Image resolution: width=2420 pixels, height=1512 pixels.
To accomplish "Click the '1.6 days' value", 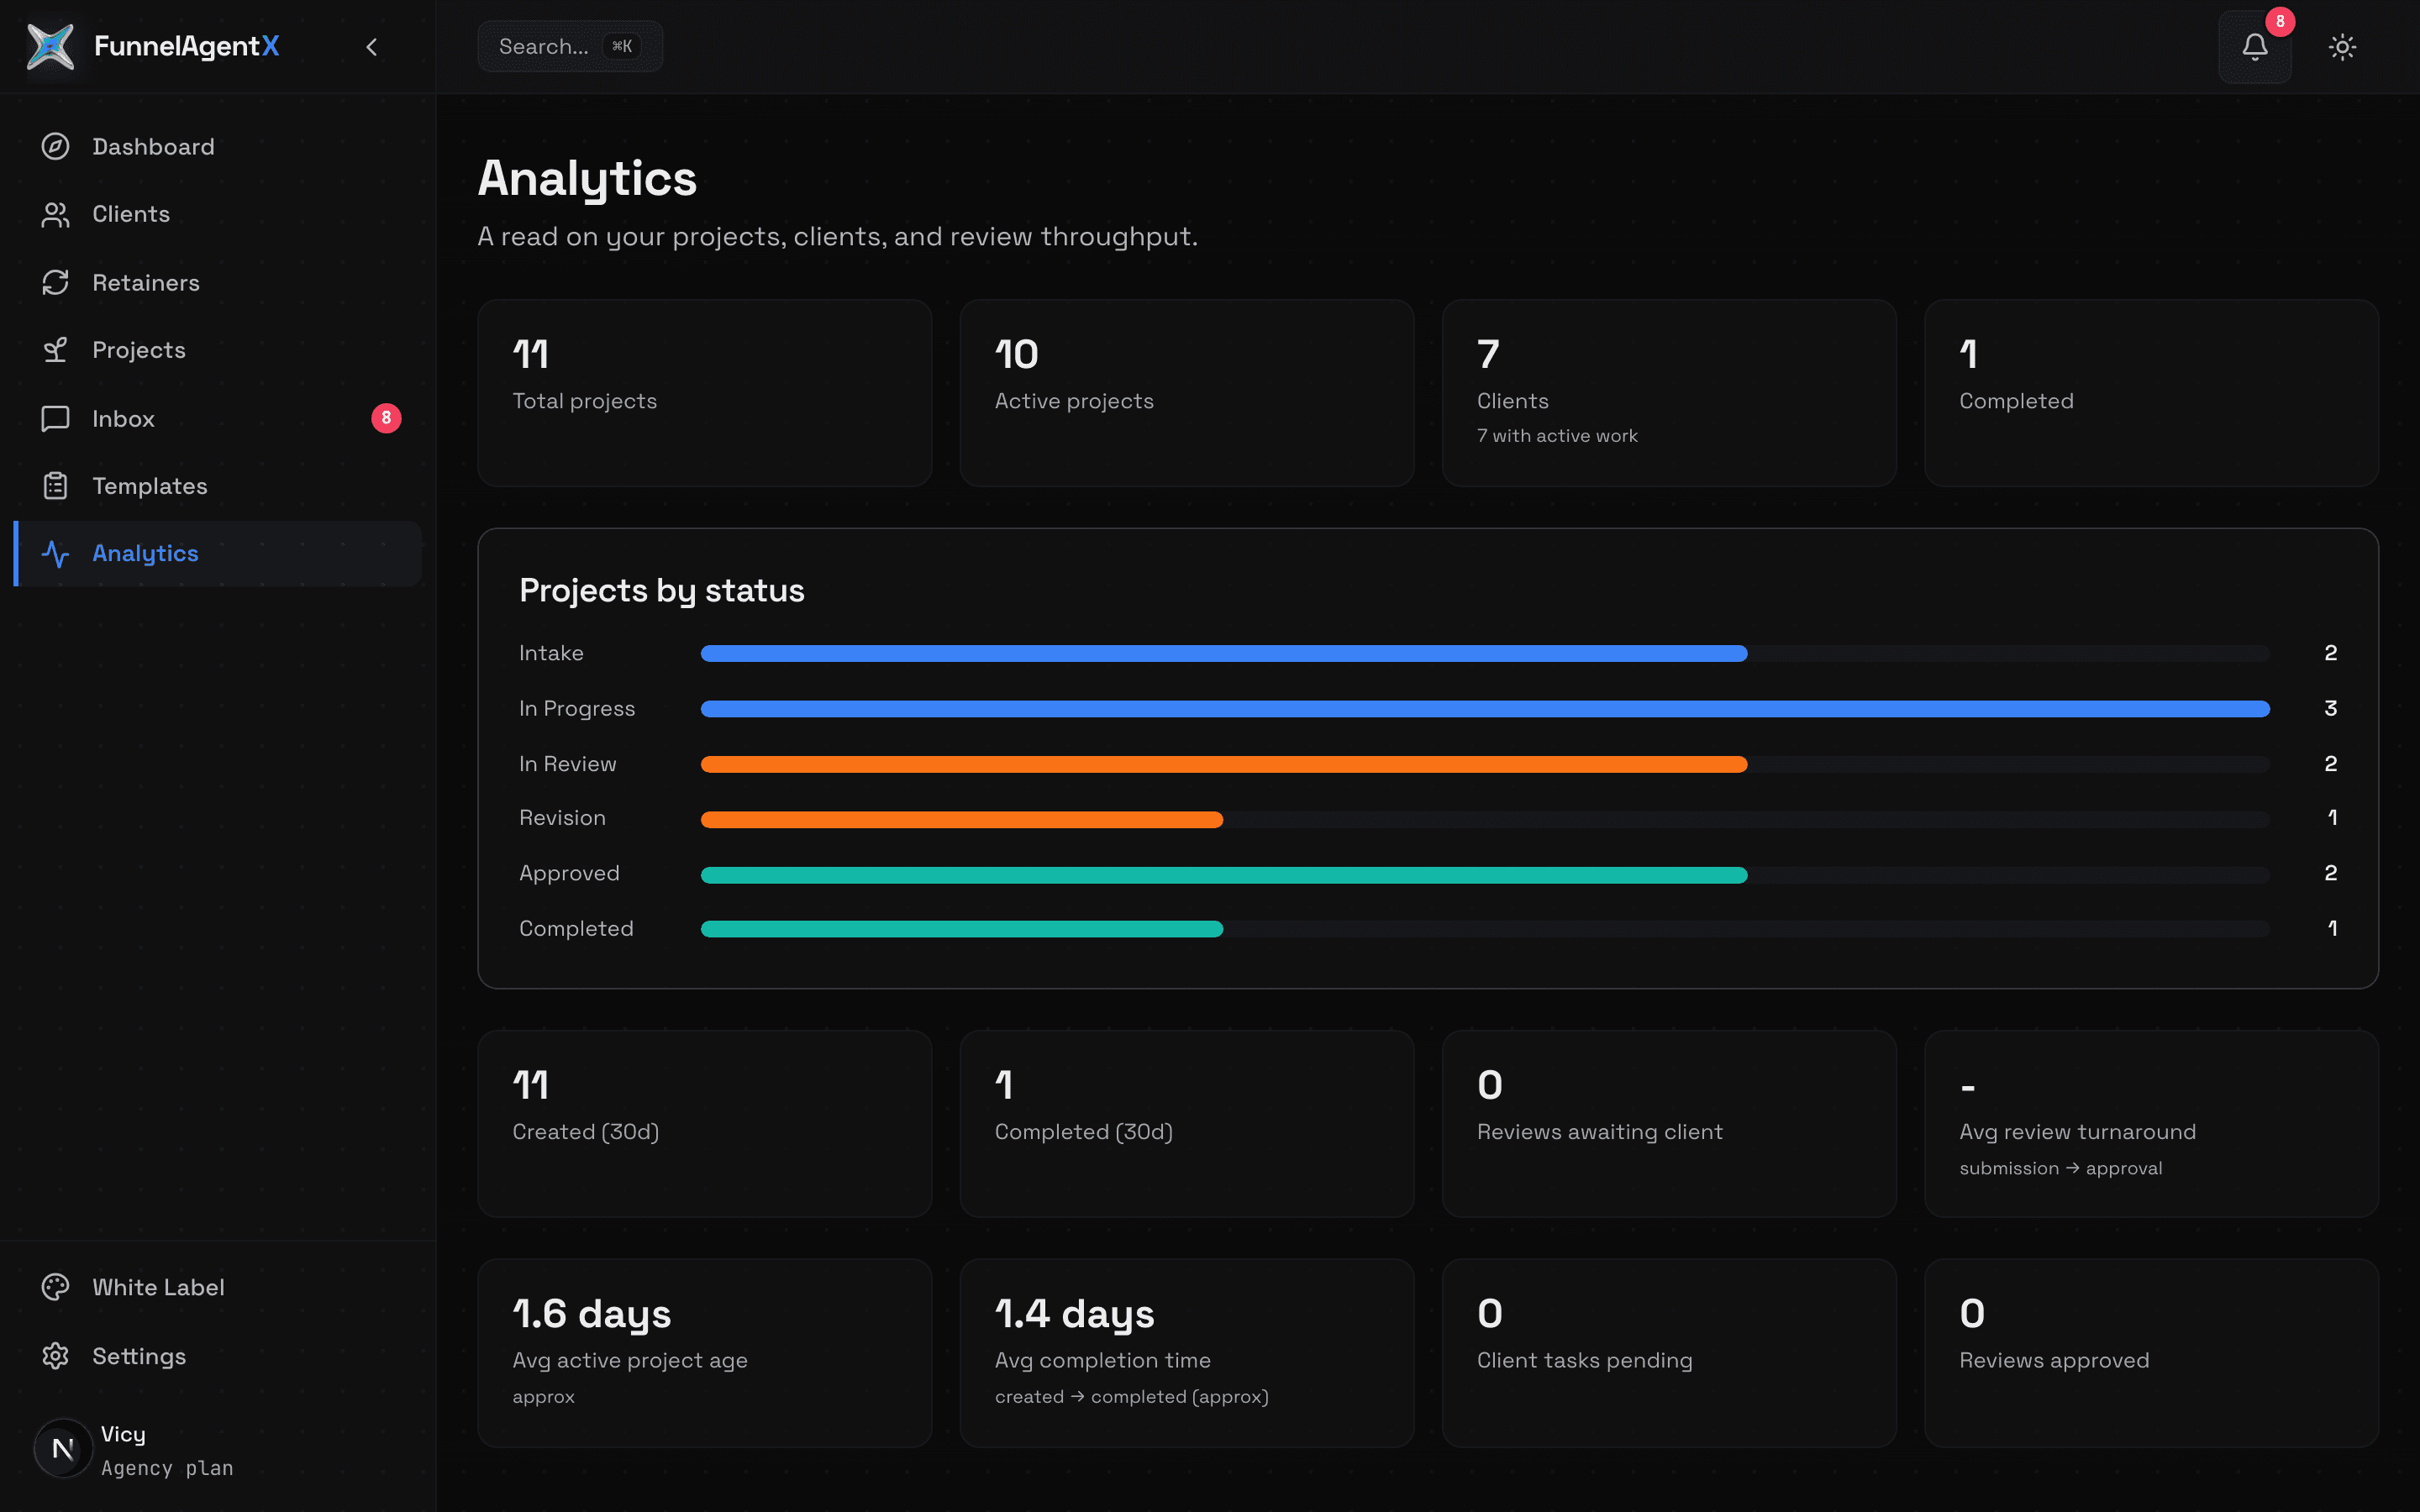I will (592, 1314).
